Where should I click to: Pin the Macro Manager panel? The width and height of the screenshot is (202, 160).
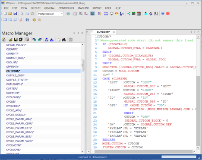(78, 33)
